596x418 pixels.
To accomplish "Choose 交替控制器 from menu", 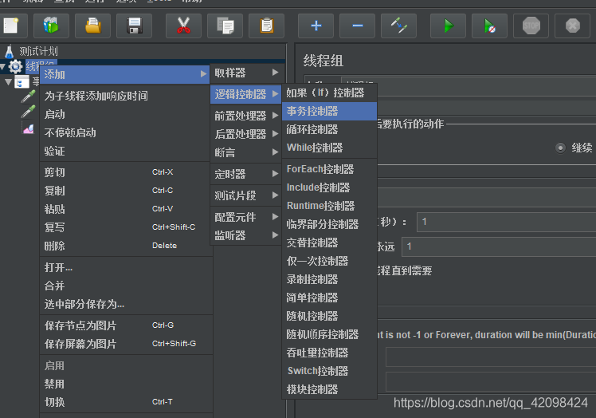I will 329,243.
